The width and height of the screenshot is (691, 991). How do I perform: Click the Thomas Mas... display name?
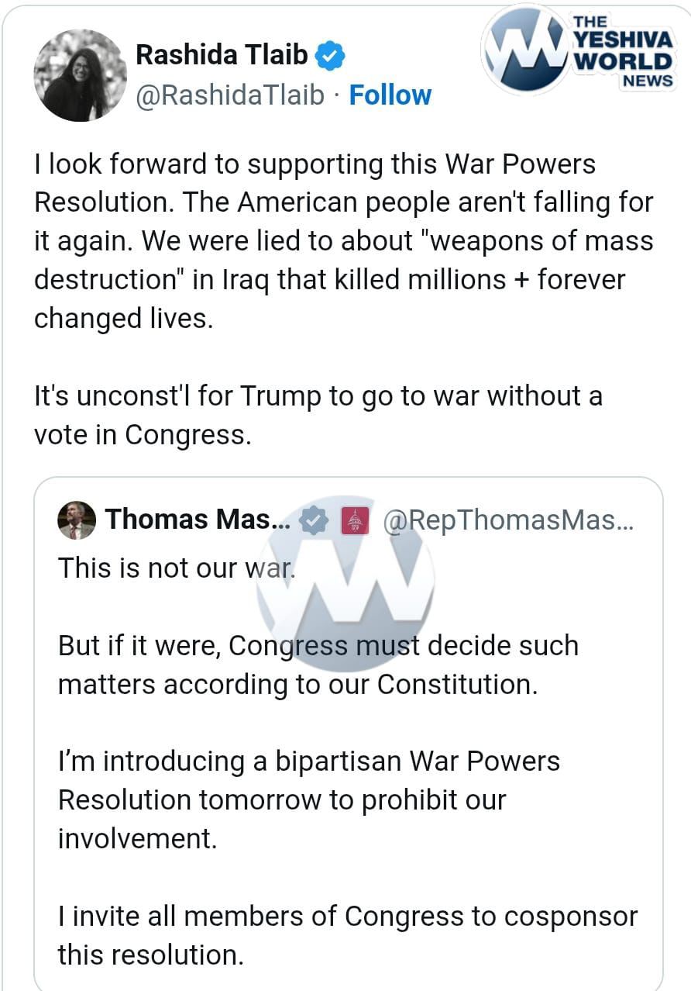click(198, 520)
